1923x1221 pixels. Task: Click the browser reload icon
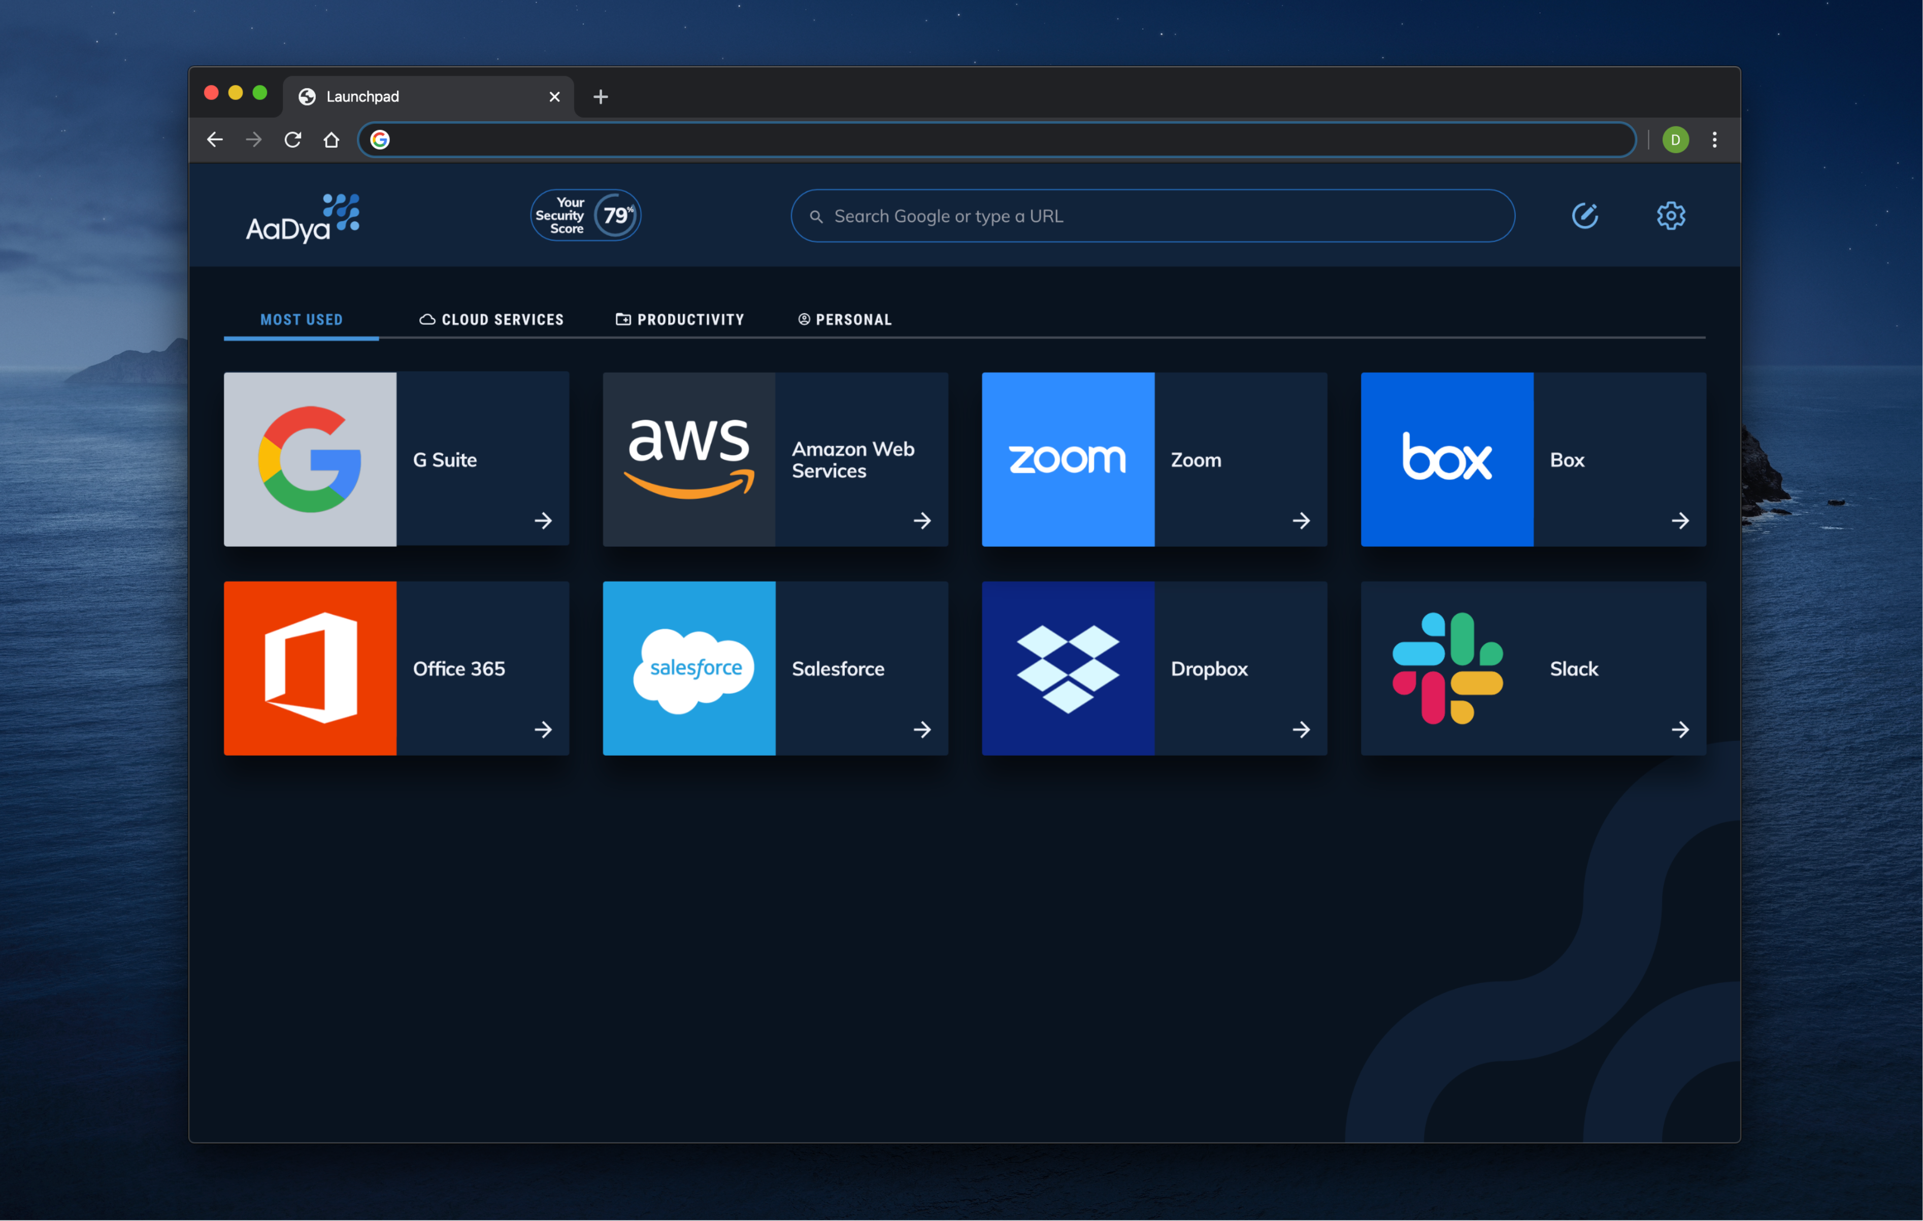[292, 140]
